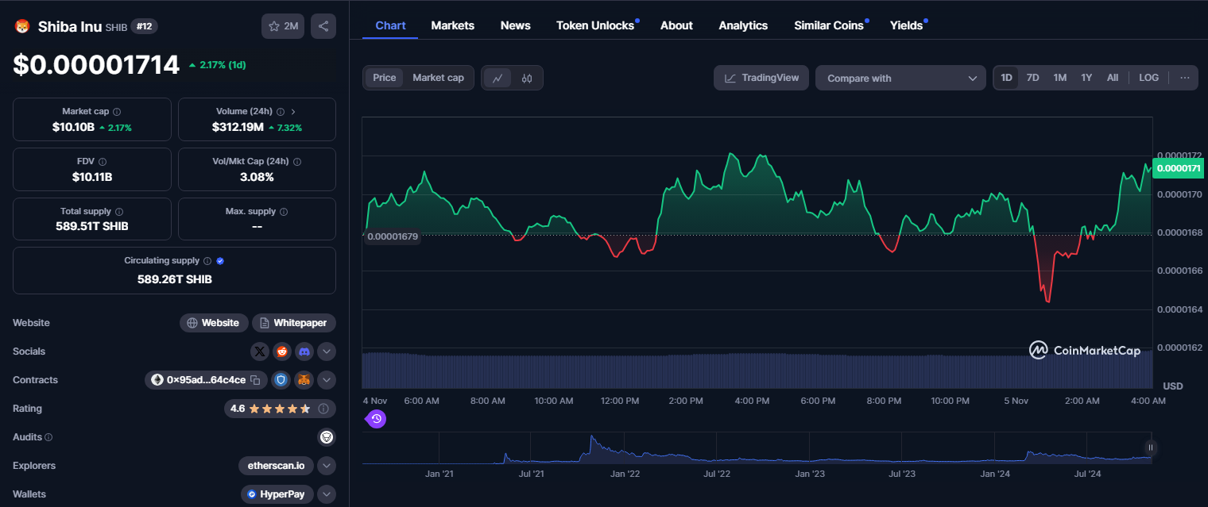1208x507 pixels.
Task: Click the #12 rank badge
Action: click(145, 26)
